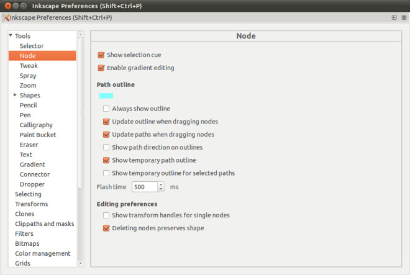Enable Always show outline
Viewport: 410px width, 275px height.
tap(106, 109)
